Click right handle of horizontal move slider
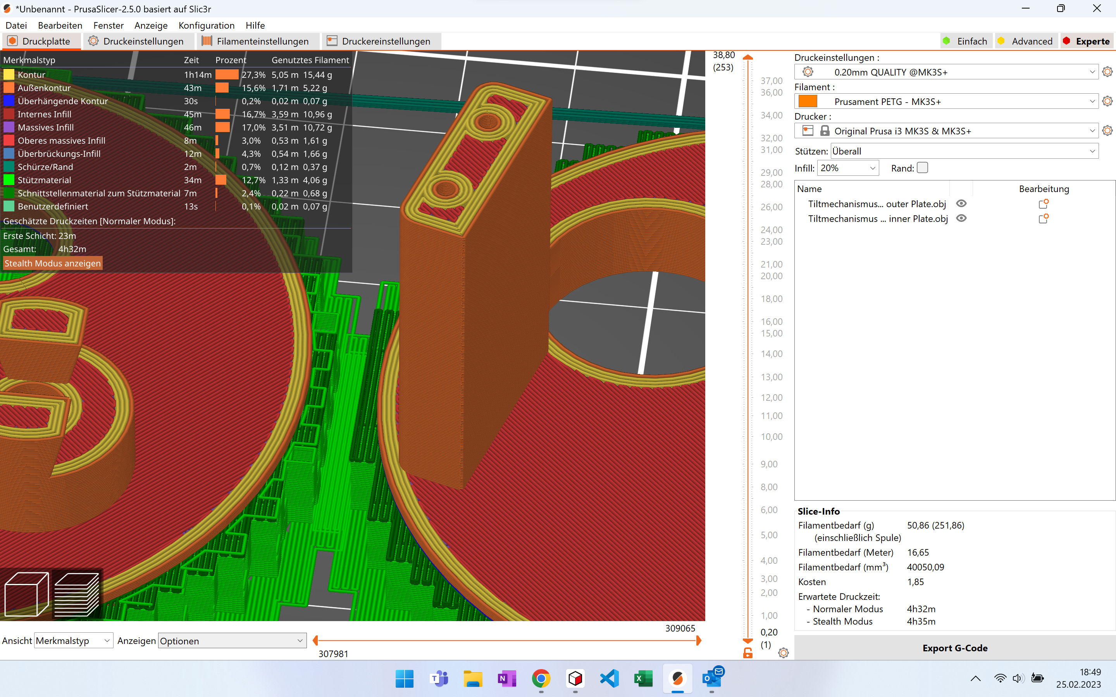Image resolution: width=1116 pixels, height=697 pixels. tap(699, 640)
